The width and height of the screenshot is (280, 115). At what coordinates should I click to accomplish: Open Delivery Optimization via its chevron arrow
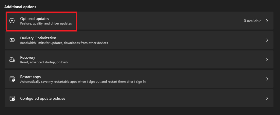click(x=267, y=40)
